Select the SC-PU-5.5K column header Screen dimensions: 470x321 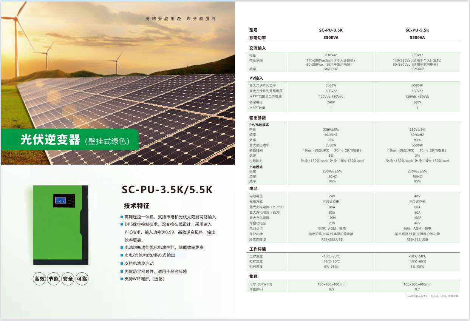point(418,30)
